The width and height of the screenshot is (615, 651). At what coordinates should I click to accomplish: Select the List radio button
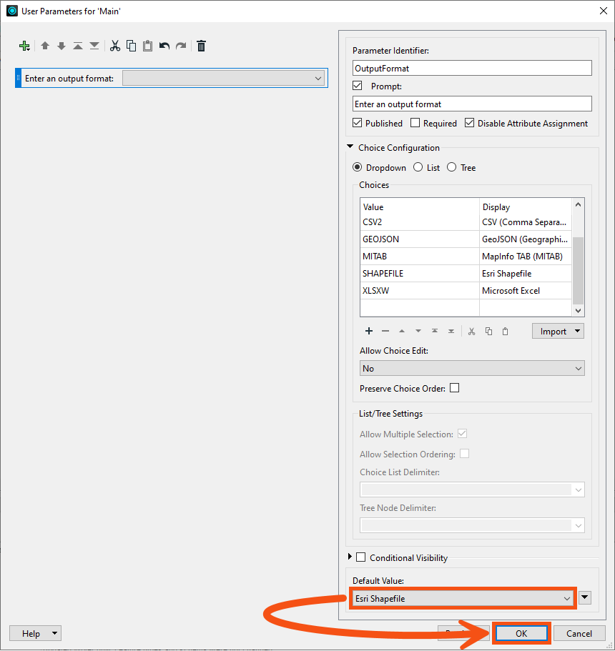(418, 167)
